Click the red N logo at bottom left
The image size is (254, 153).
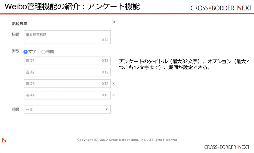pyautogui.click(x=5, y=140)
